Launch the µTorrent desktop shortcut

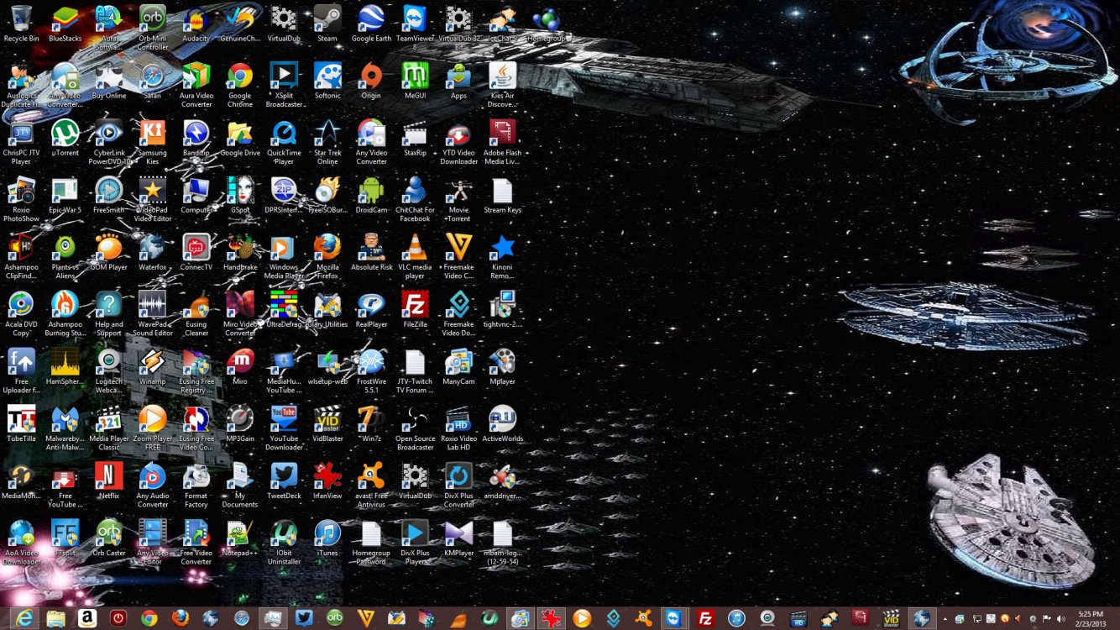(65, 137)
